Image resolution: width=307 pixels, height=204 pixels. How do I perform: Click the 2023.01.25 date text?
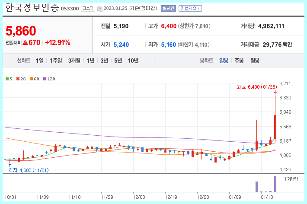pyautogui.click(x=115, y=8)
